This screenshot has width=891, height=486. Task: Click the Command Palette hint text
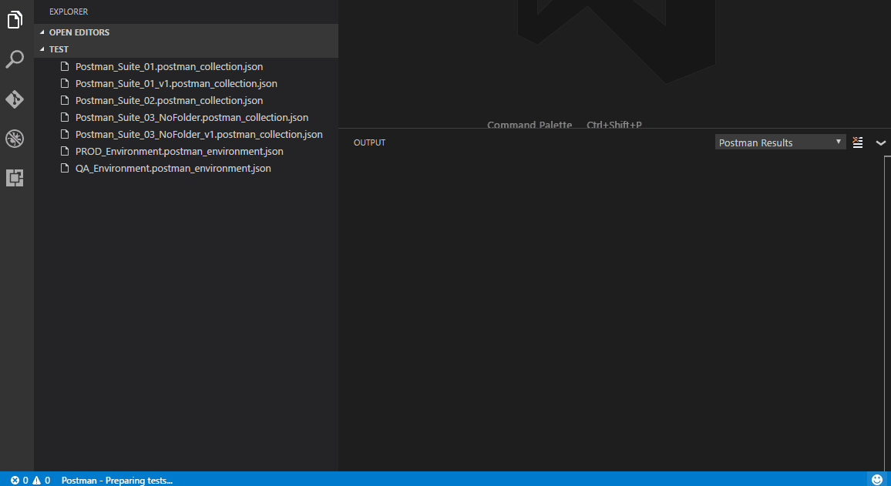(x=530, y=124)
